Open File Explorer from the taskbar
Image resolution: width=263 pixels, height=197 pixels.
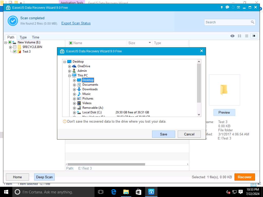click(x=126, y=192)
